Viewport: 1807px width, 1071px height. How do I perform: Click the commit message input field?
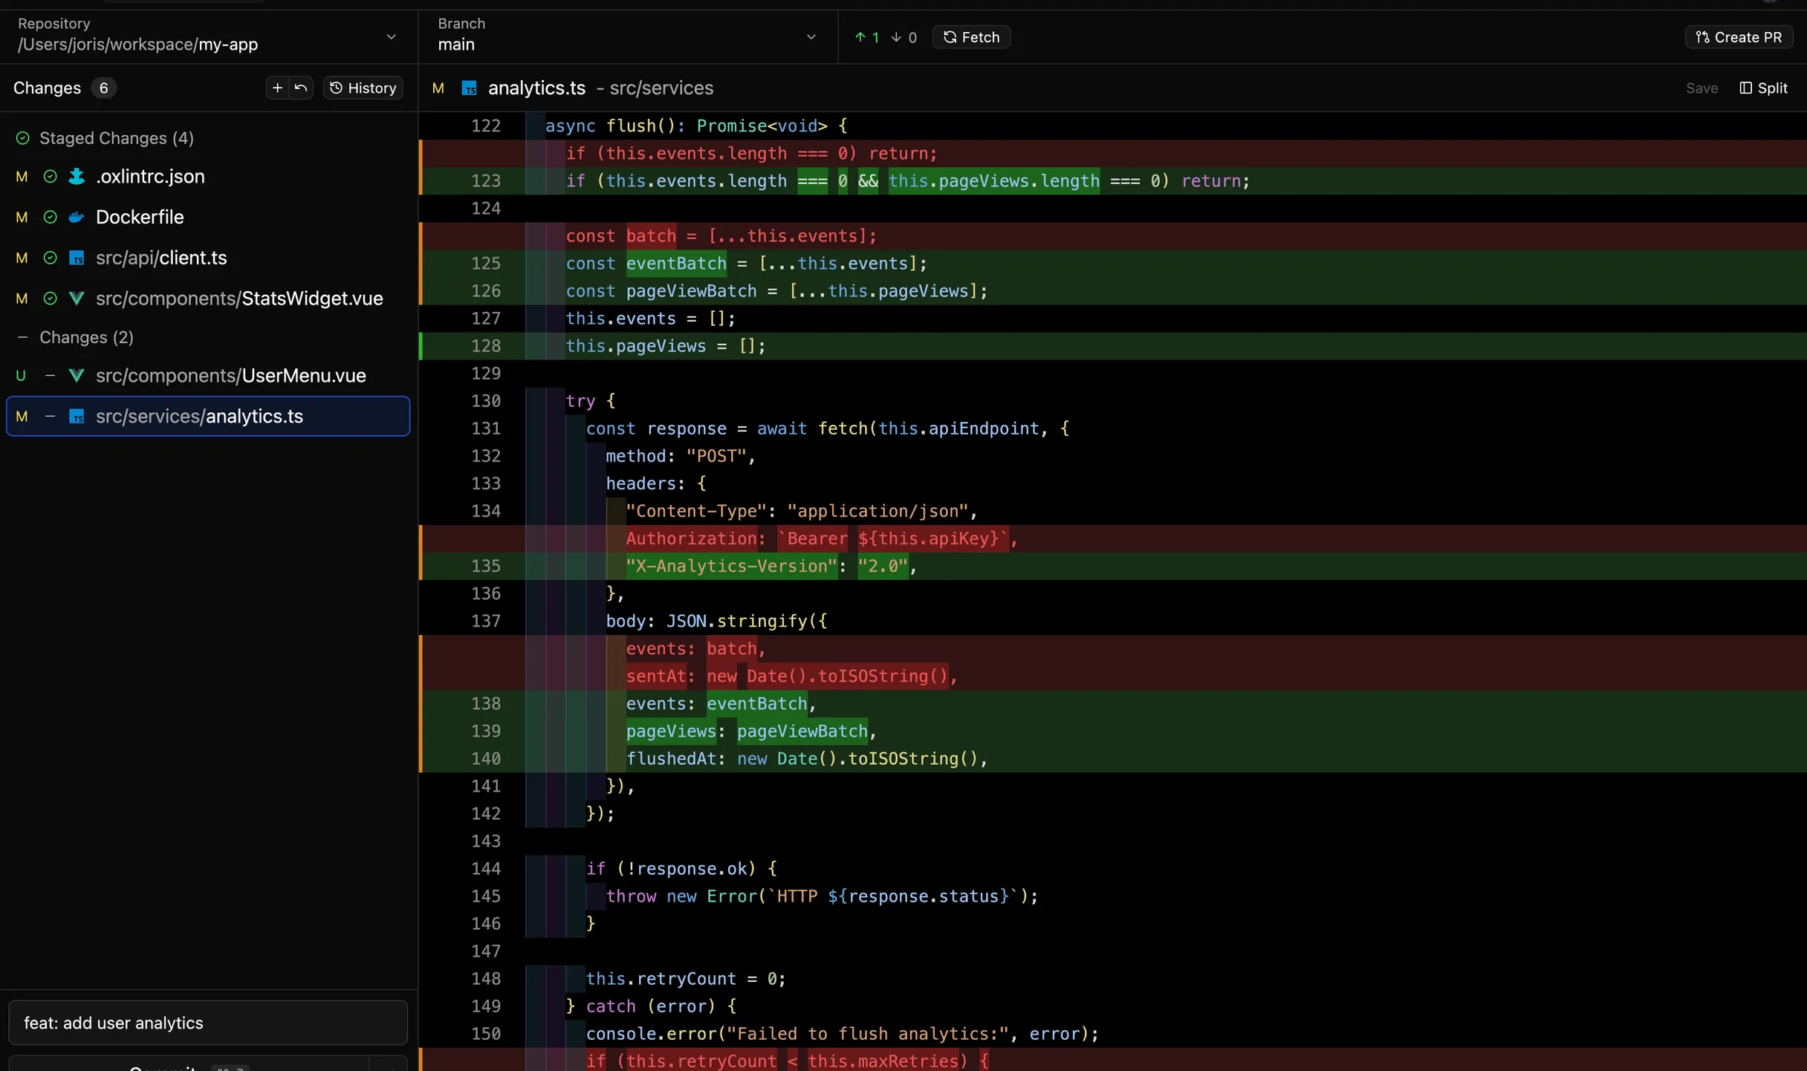coord(208,1023)
